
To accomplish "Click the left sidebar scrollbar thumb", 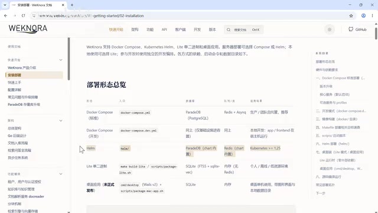I will [69, 59].
